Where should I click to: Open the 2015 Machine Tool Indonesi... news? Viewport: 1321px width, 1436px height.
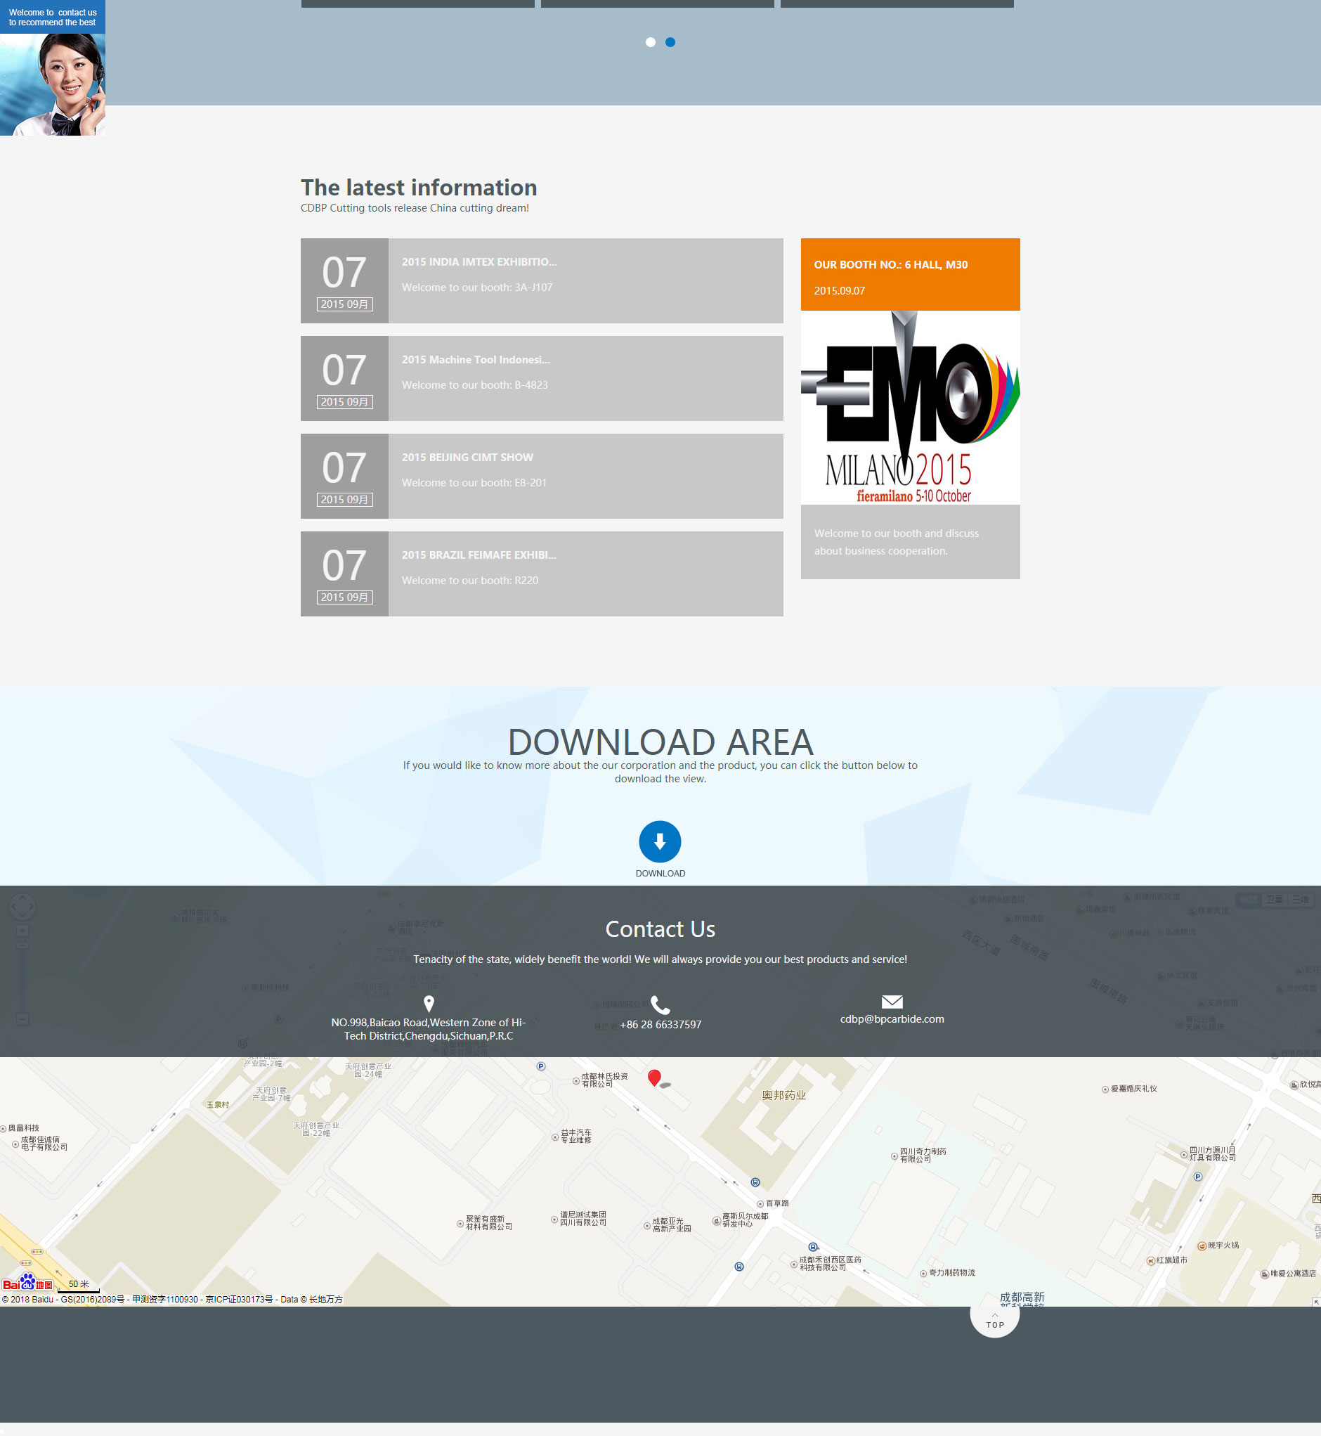[476, 360]
